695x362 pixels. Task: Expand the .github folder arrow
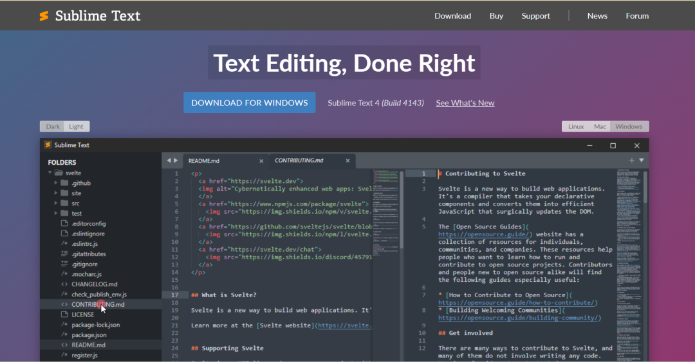(x=56, y=182)
